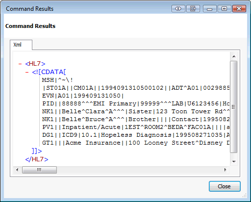
Task: Minimize the Command Results window
Action: [x=210, y=8]
